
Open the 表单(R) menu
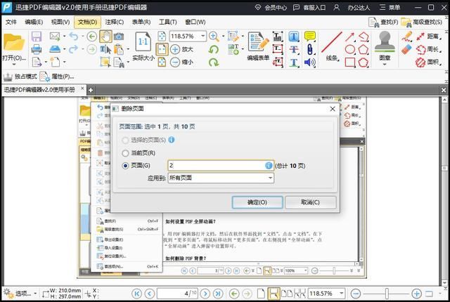pyautogui.click(x=141, y=22)
